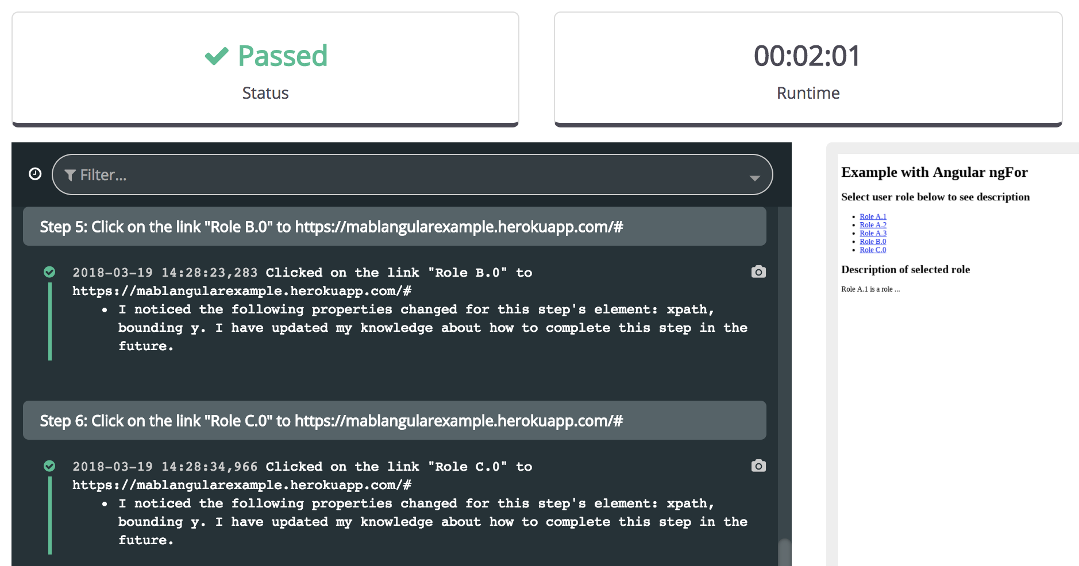This screenshot has width=1079, height=566.
Task: Click the green check icon for Step 5 log
Action: coord(50,272)
